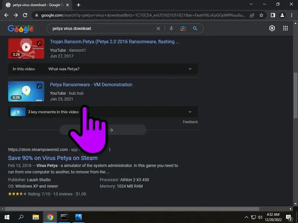Viewport: 298px width, 223px height.
Task: Open Chrome three-dot menu
Action: coord(292,15)
